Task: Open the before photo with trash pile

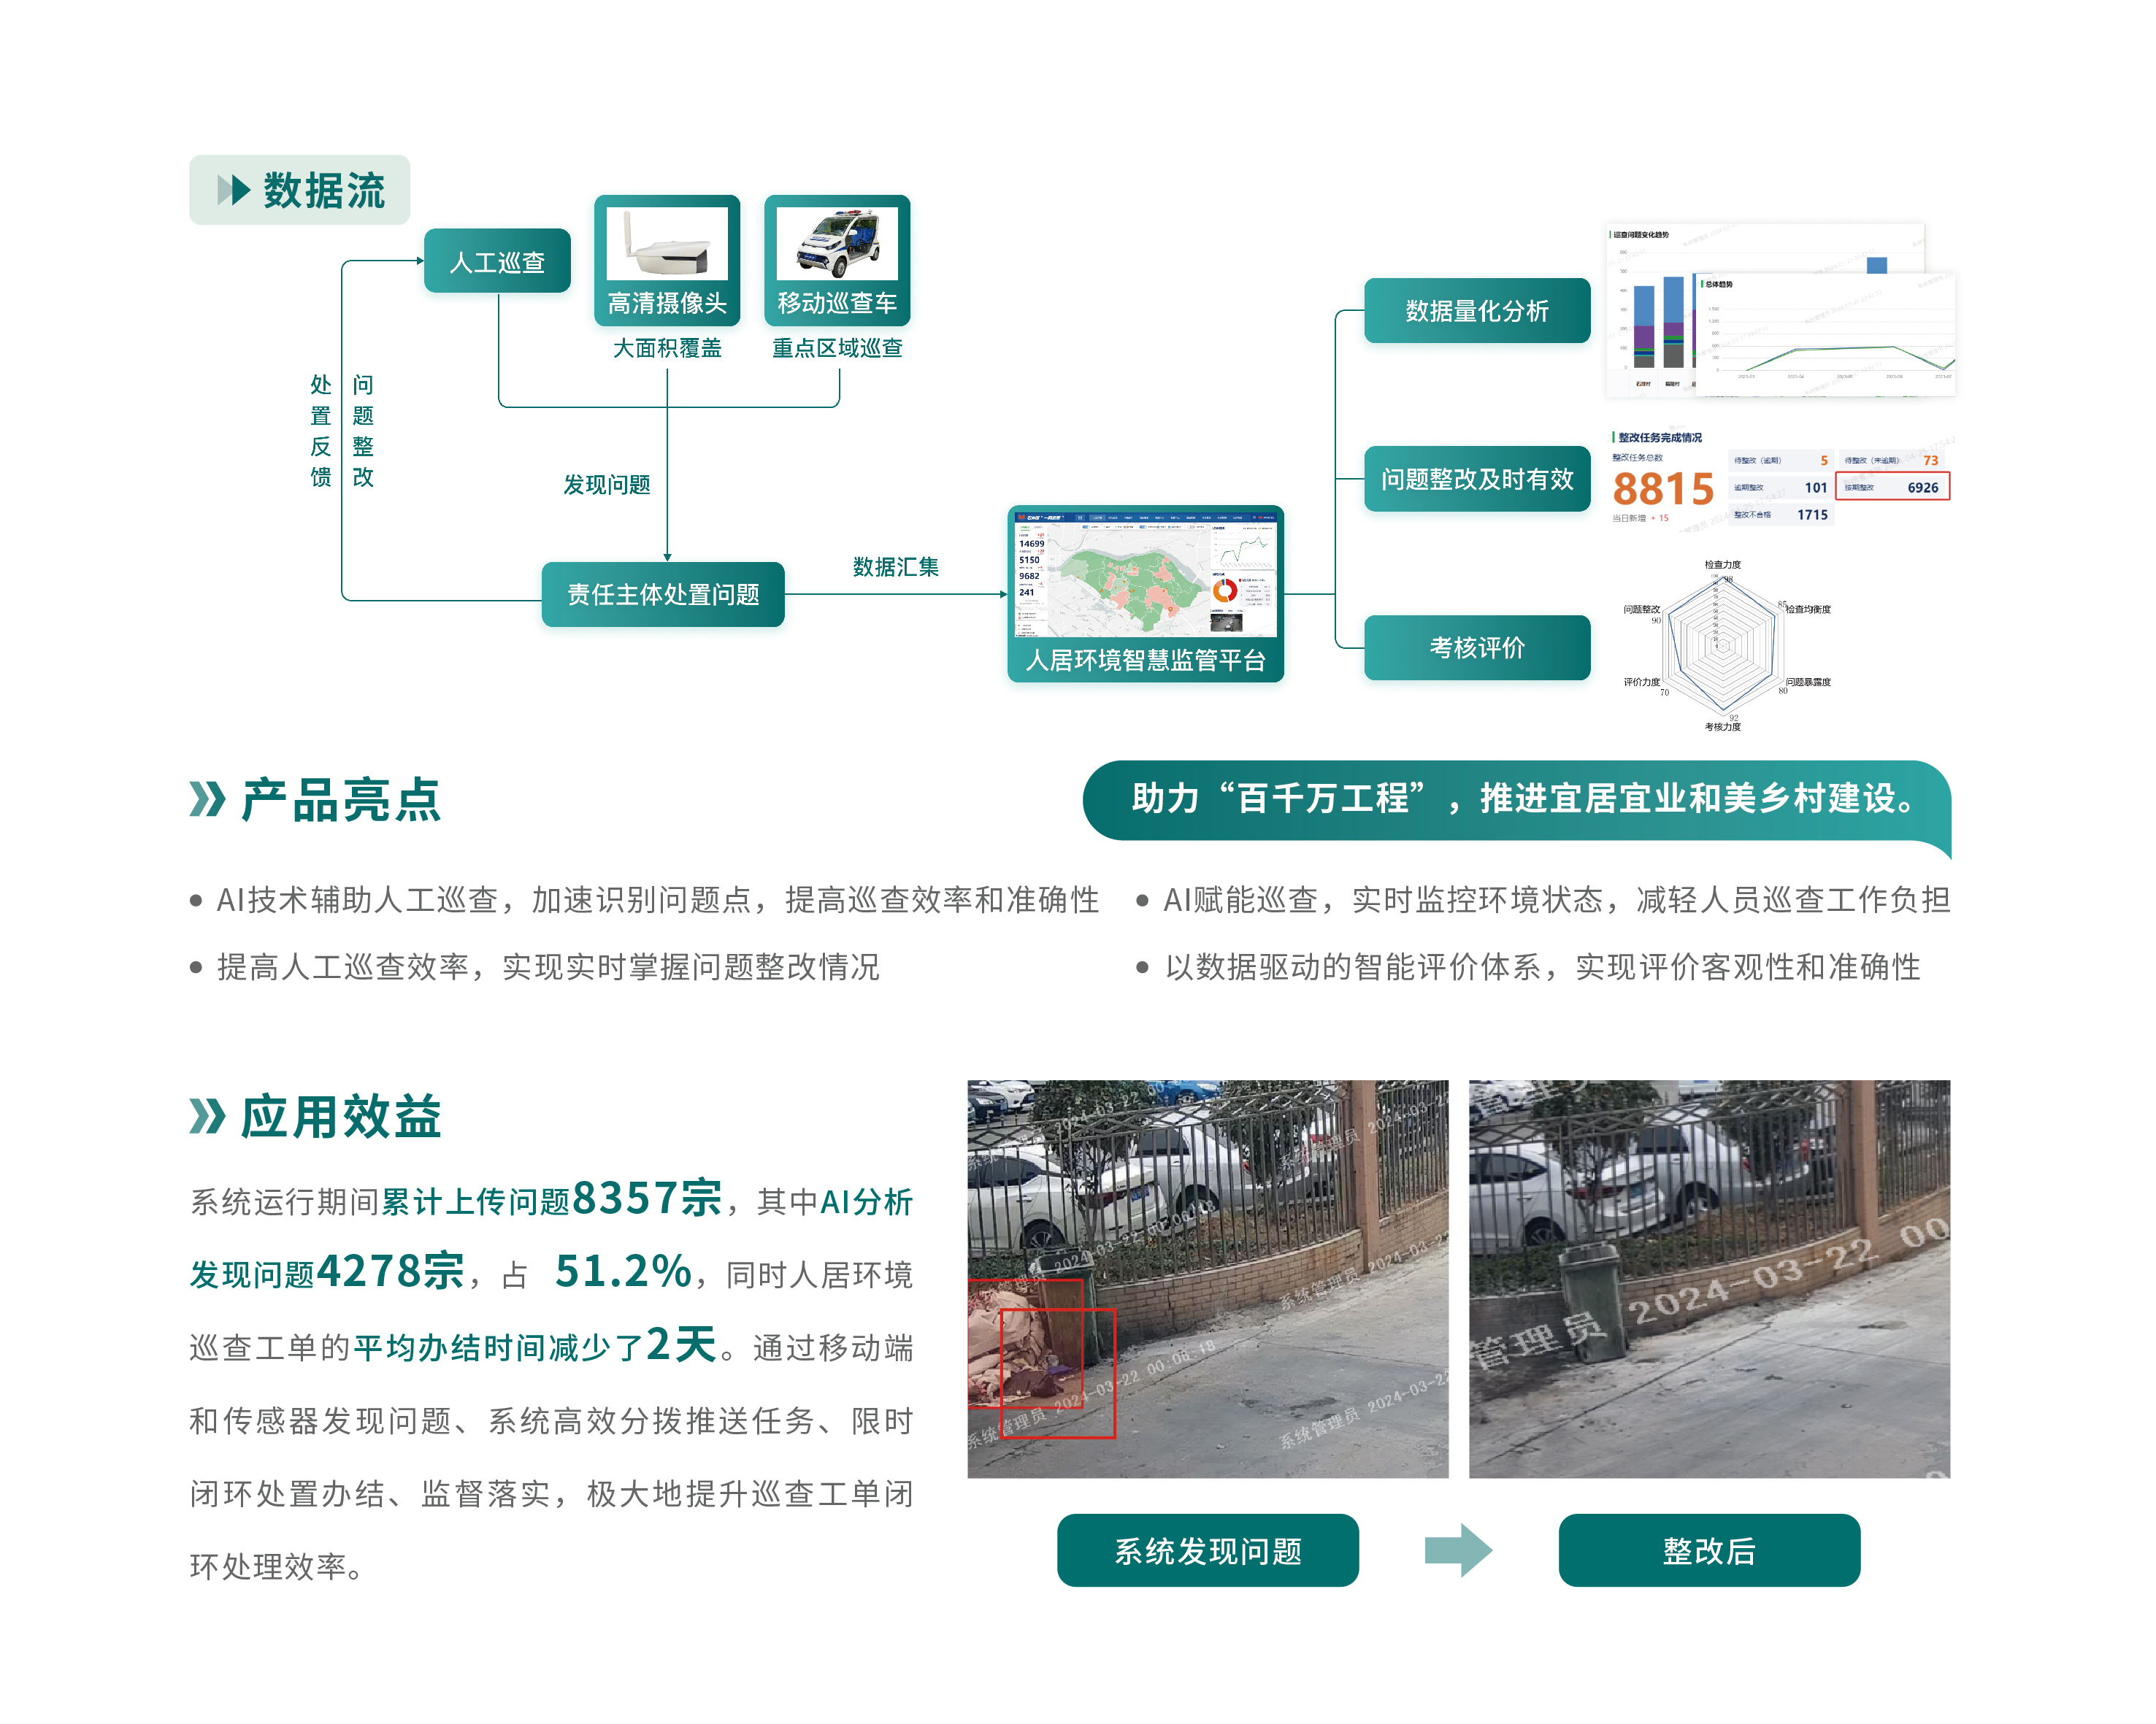Action: coord(1208,1278)
